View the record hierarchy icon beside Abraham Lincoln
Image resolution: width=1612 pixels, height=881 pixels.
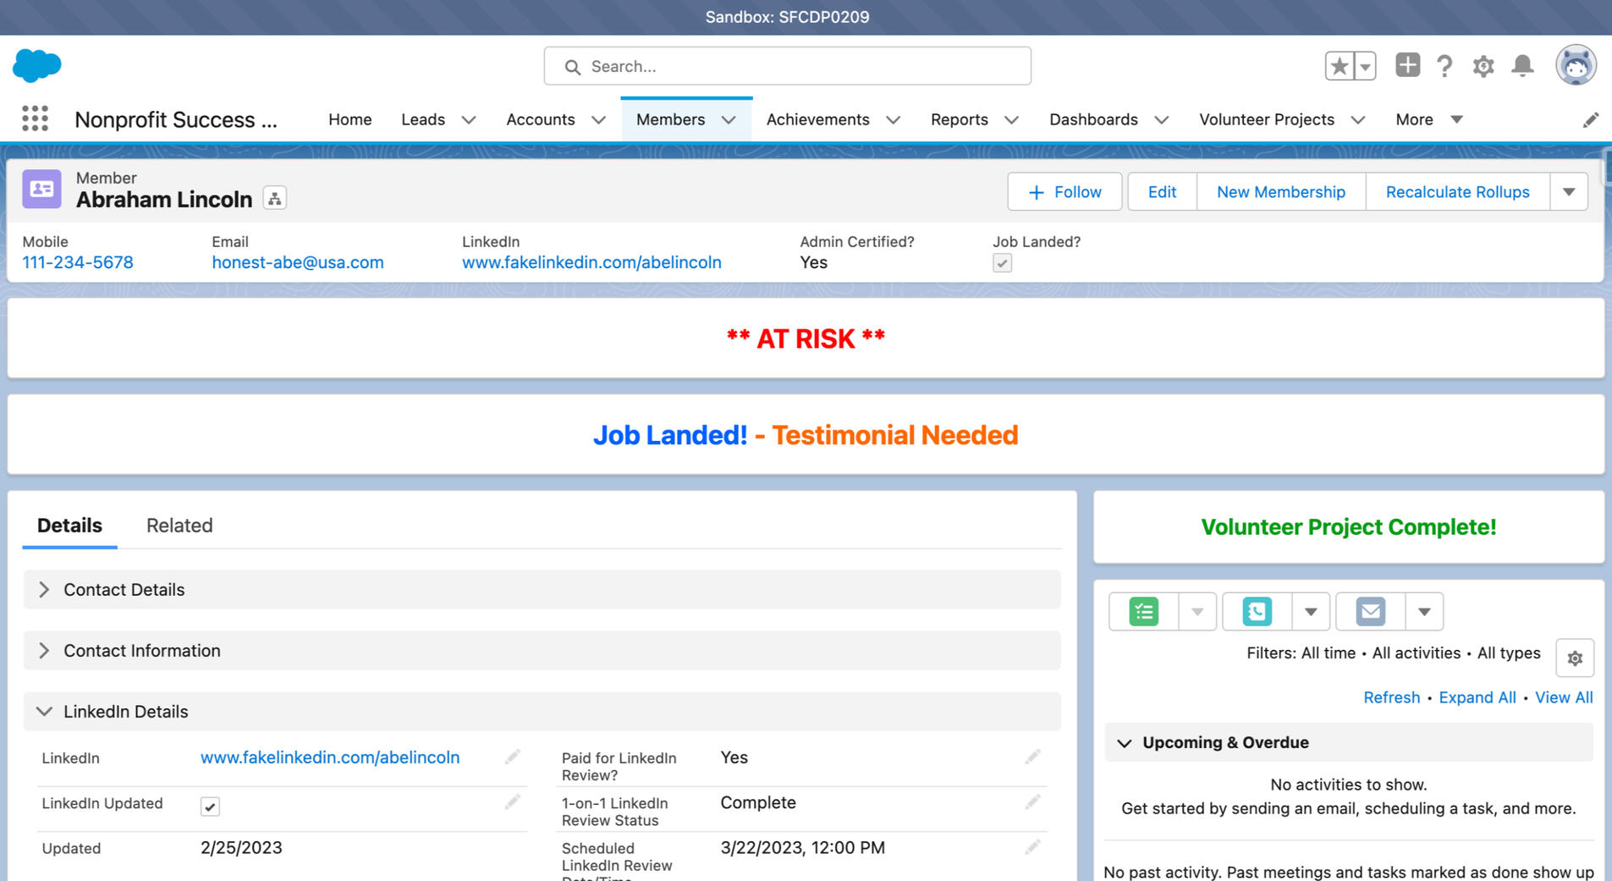click(x=274, y=199)
